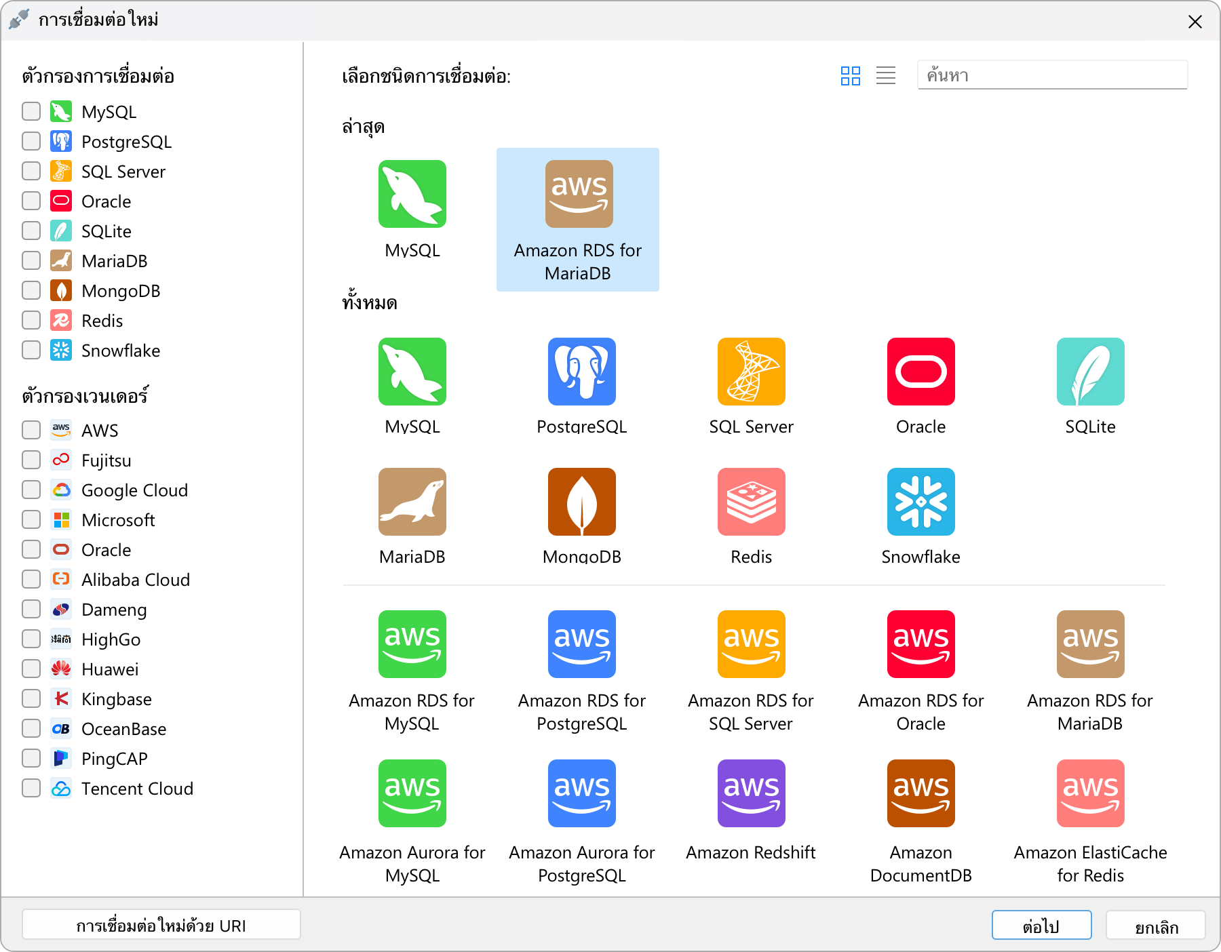Toggle PostgreSQL connection filter checkbox

(31, 141)
